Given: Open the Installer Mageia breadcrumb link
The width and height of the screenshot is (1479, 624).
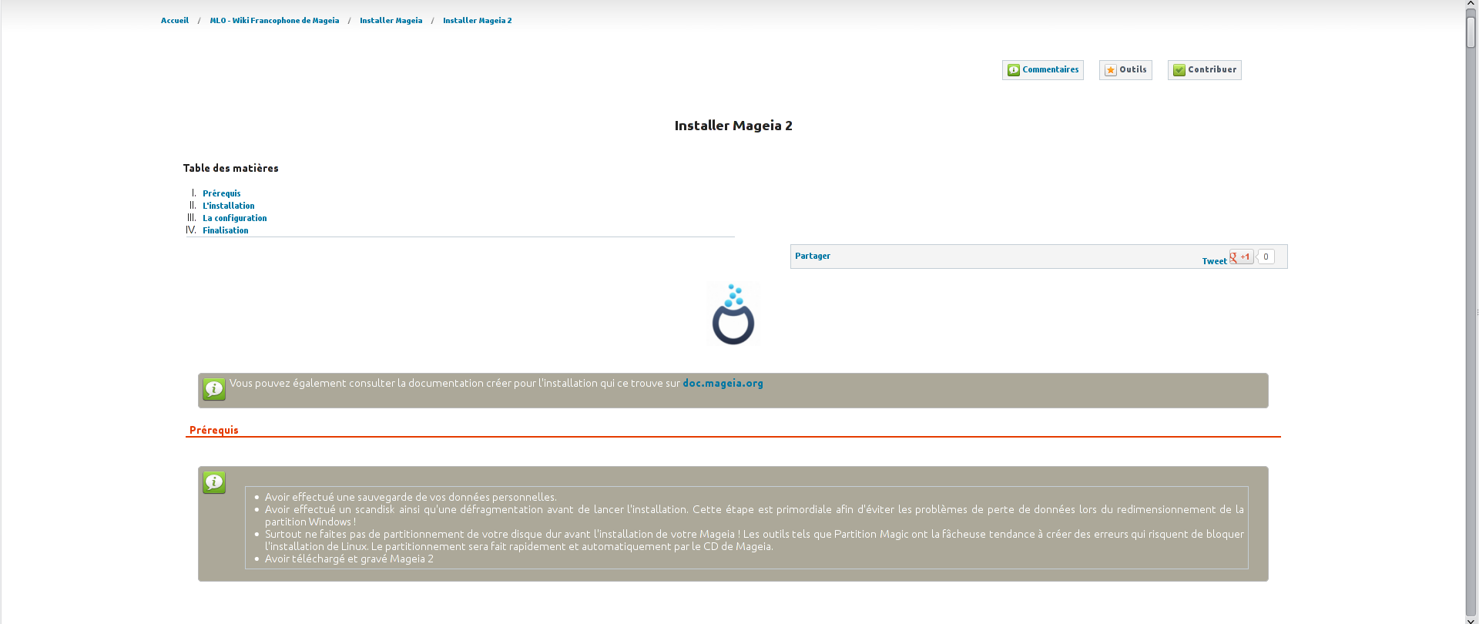Looking at the screenshot, I should tap(391, 21).
